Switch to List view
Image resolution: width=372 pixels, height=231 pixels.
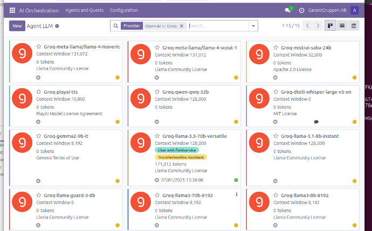(x=342, y=26)
